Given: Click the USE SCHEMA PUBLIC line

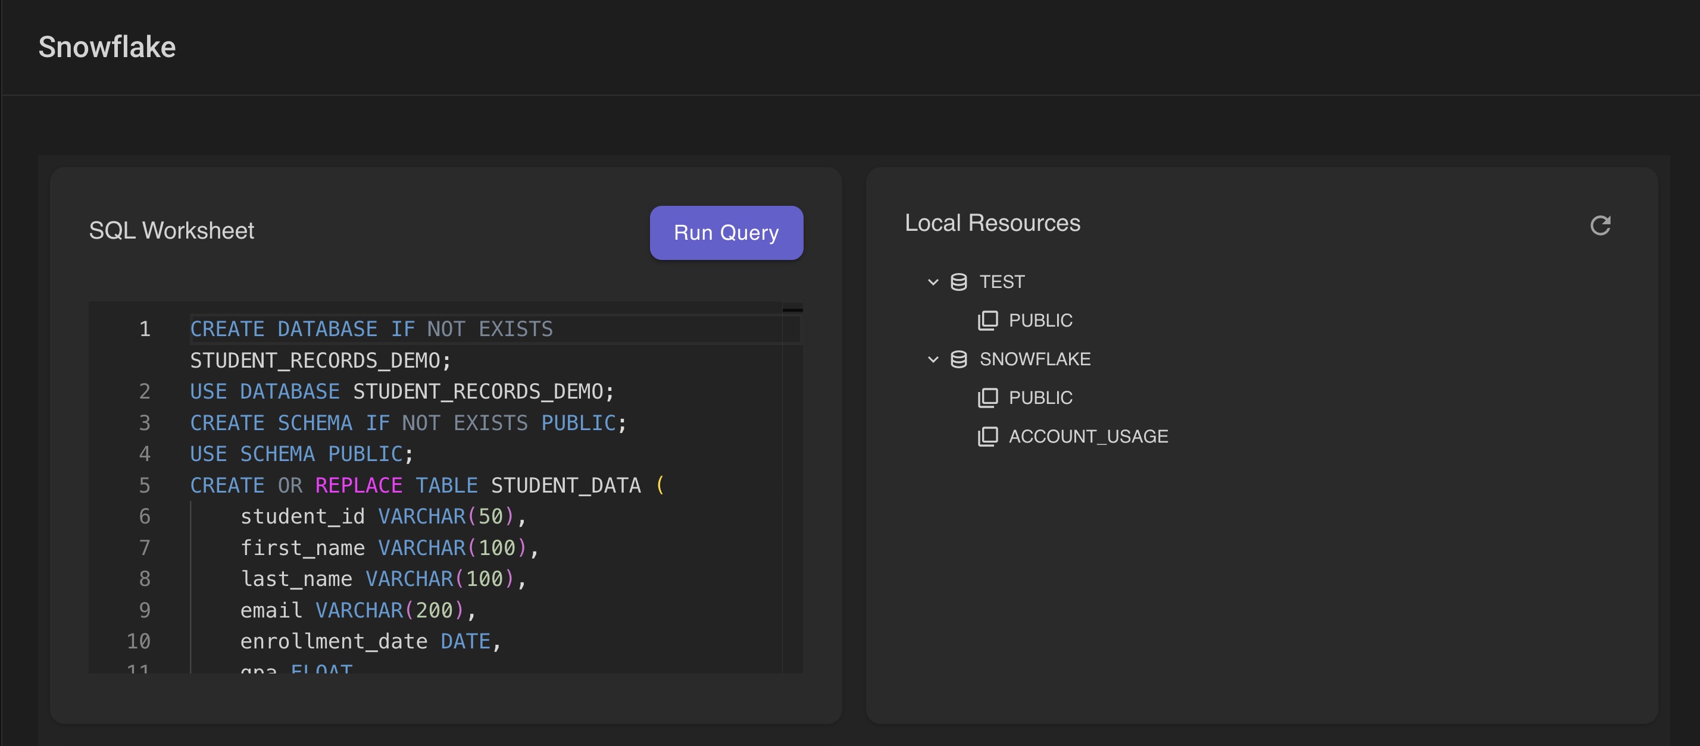Looking at the screenshot, I should (x=302, y=455).
